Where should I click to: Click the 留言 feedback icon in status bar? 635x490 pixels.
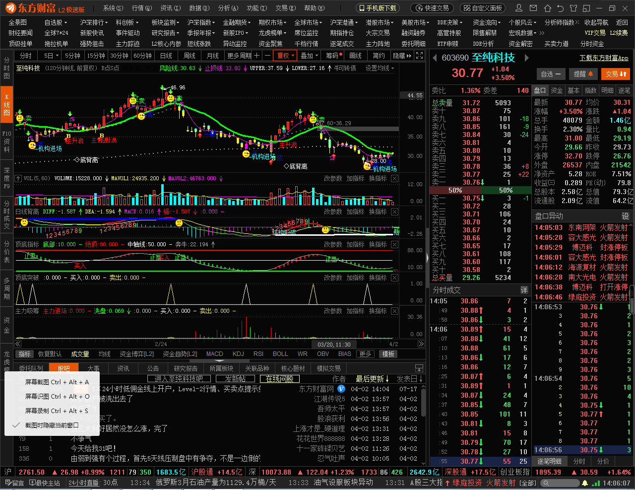coord(14,483)
